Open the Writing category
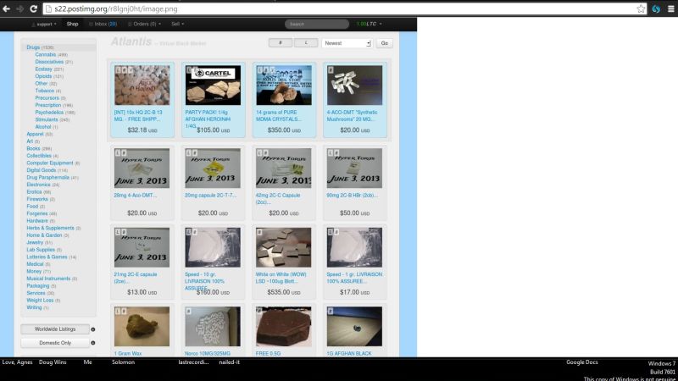678x381 pixels. (34, 307)
